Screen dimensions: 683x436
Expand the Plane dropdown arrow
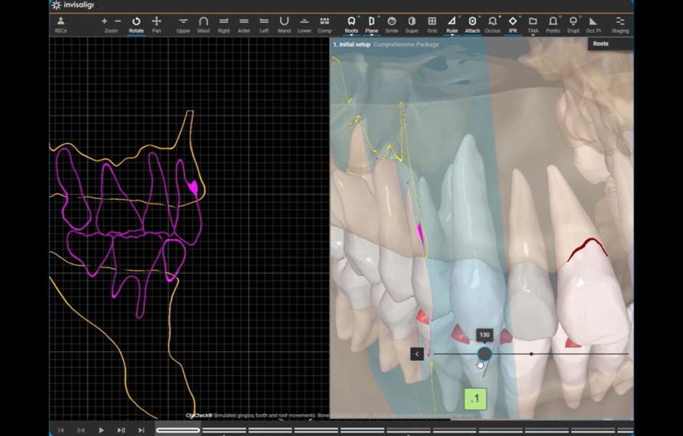pyautogui.click(x=372, y=35)
